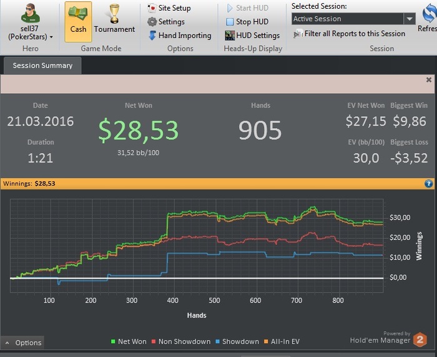Click the 31,52 bb/100 text
Viewport: 437px width, 357px height.
point(138,153)
